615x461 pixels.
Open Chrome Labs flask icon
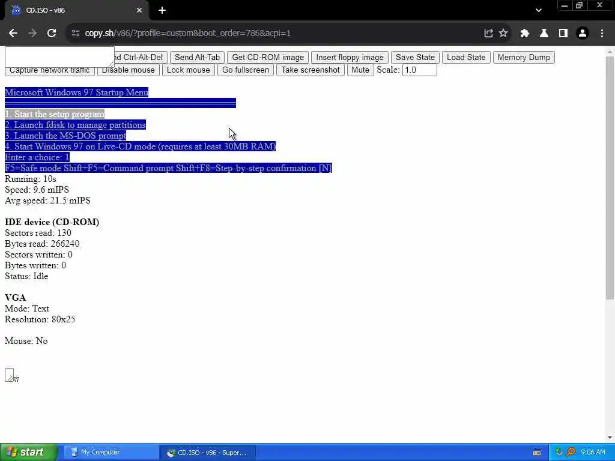[544, 34]
